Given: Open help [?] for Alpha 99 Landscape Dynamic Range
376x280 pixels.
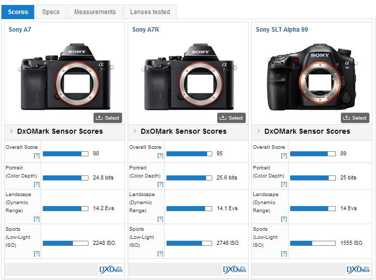Looking at the screenshot, I should [x=284, y=219].
